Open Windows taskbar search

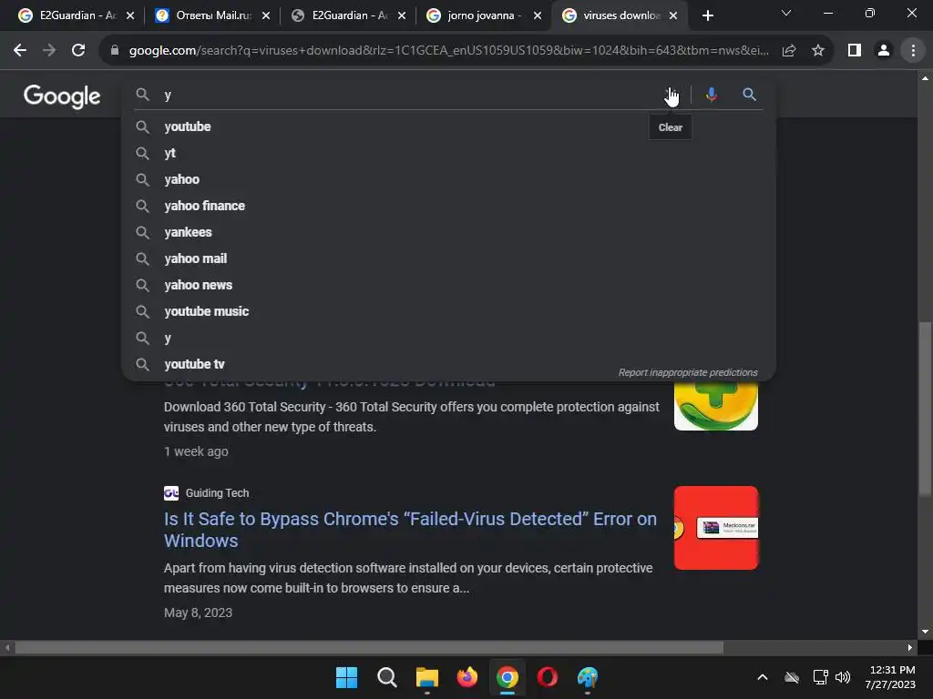pos(386,677)
